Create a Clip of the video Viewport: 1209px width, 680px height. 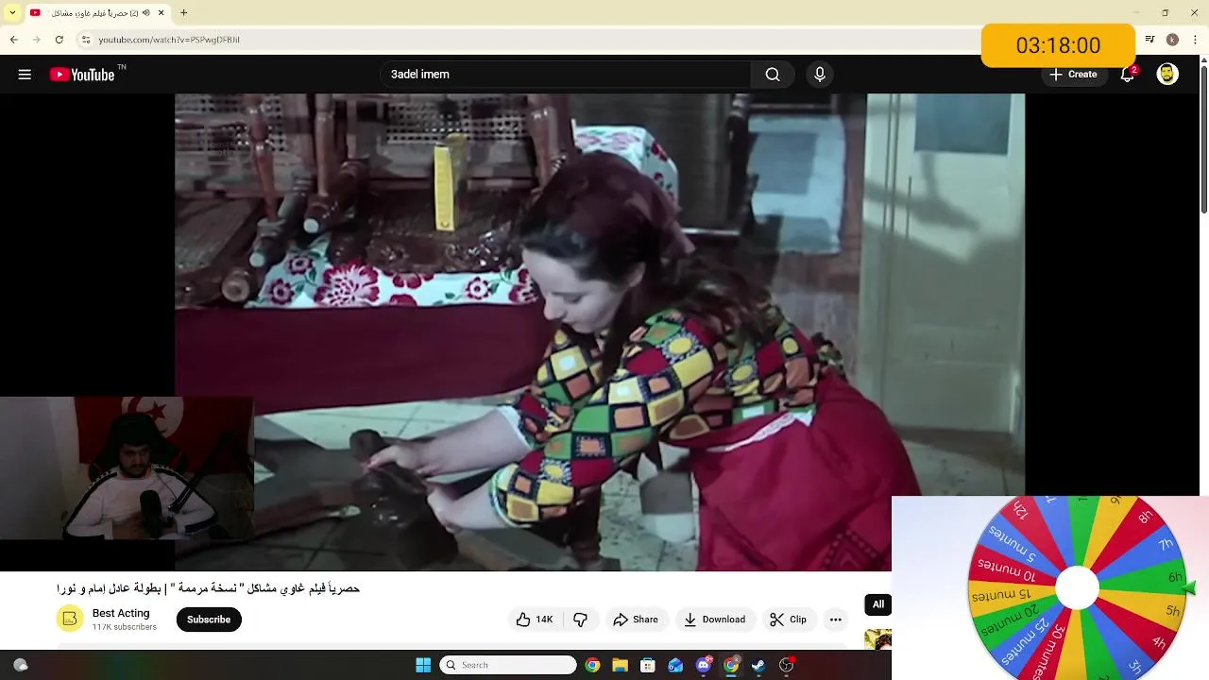tap(788, 620)
